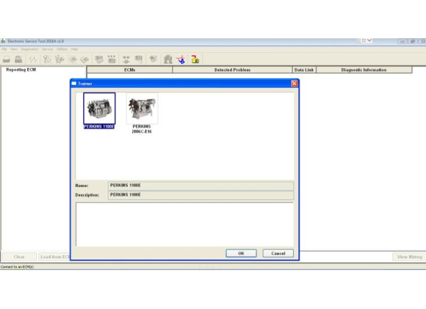The height and width of the screenshot is (309, 426).
Task: Open the Utilities menu
Action: coord(62,49)
